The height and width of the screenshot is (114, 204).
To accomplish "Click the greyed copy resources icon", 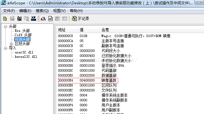I will [26, 19].
